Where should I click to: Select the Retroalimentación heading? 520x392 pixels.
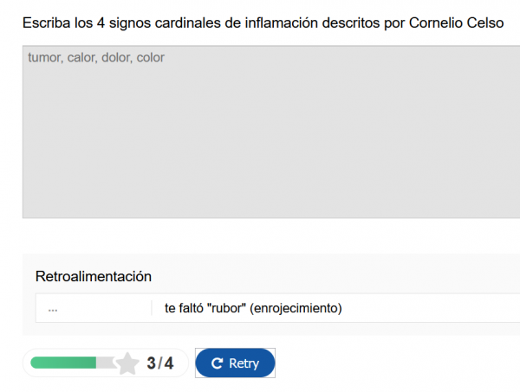[x=94, y=277]
